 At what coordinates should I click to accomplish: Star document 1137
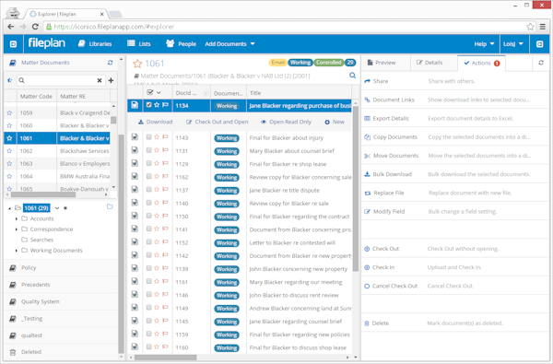157,190
